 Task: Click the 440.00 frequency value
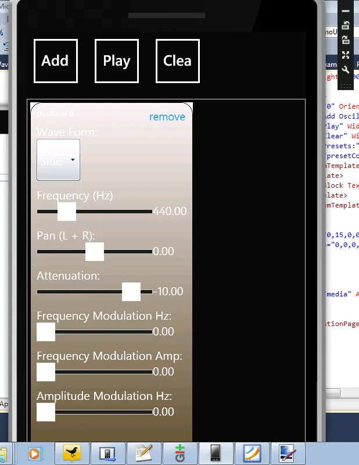170,211
